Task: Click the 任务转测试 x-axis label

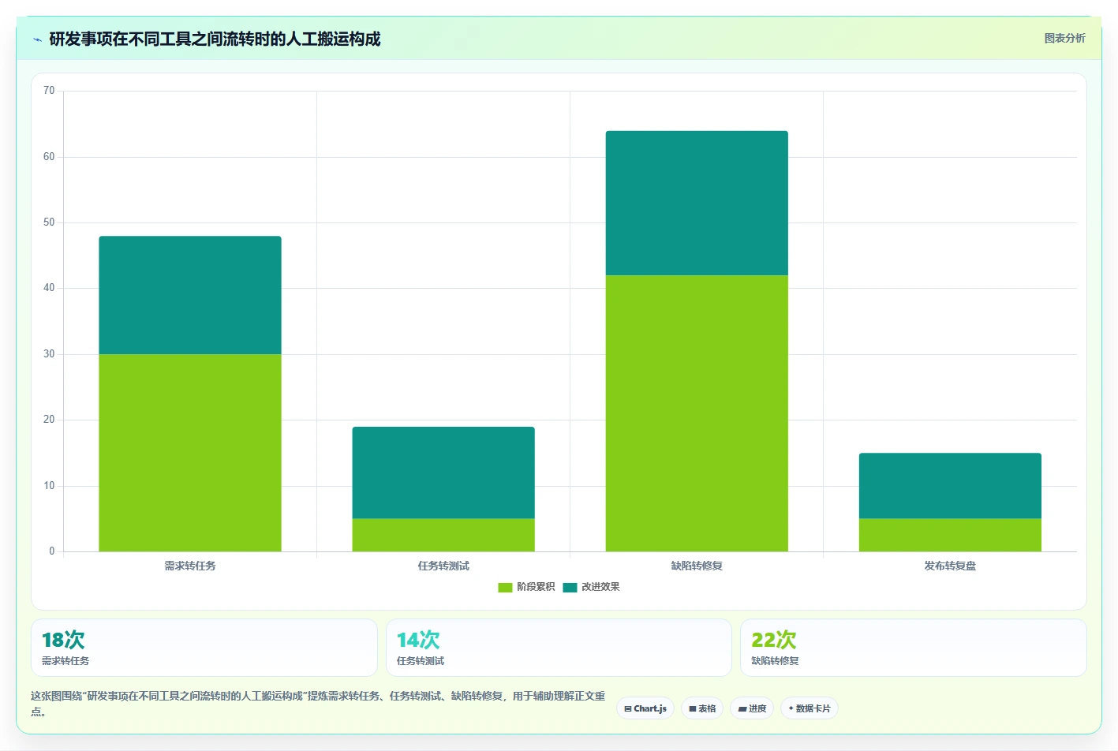Action: point(443,566)
